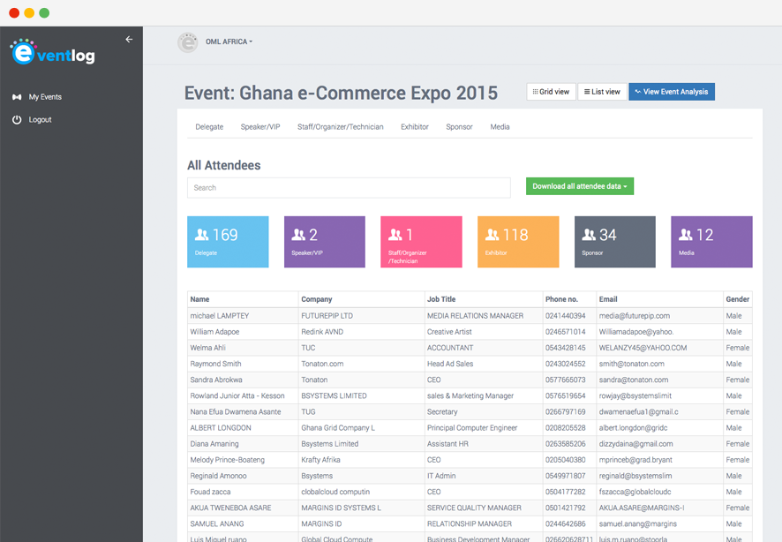Click the Email column header

(608, 299)
